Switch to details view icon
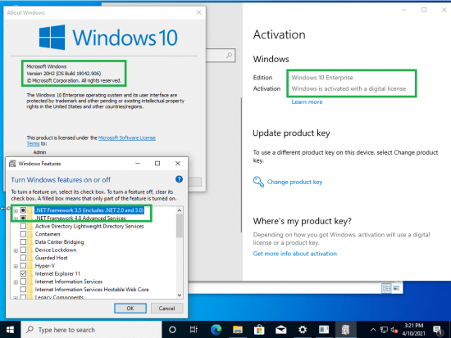 pos(387,288)
